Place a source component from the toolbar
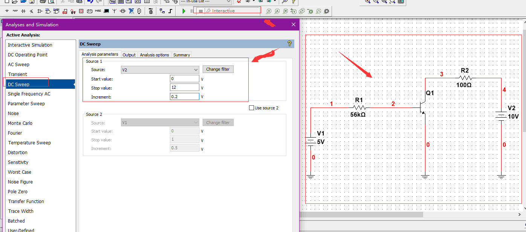 coord(7,11)
